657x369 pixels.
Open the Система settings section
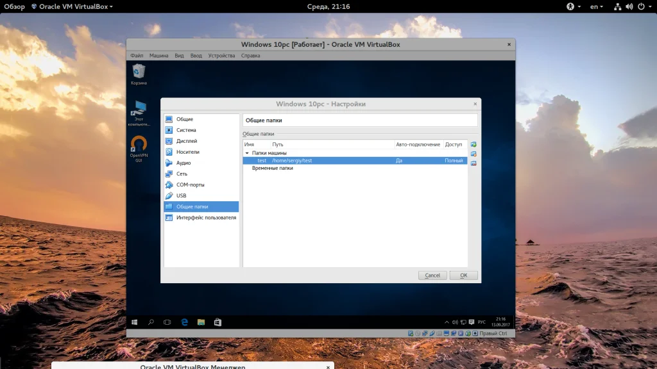coord(186,130)
